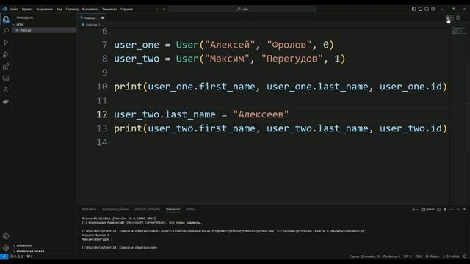Open the Manage gear icon
The height and width of the screenshot is (264, 470).
(6, 248)
